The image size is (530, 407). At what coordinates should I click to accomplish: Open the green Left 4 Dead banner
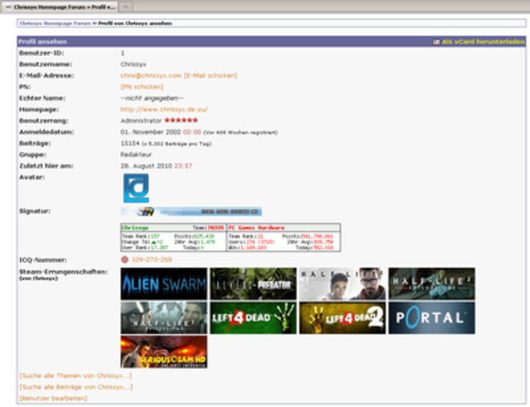click(253, 318)
